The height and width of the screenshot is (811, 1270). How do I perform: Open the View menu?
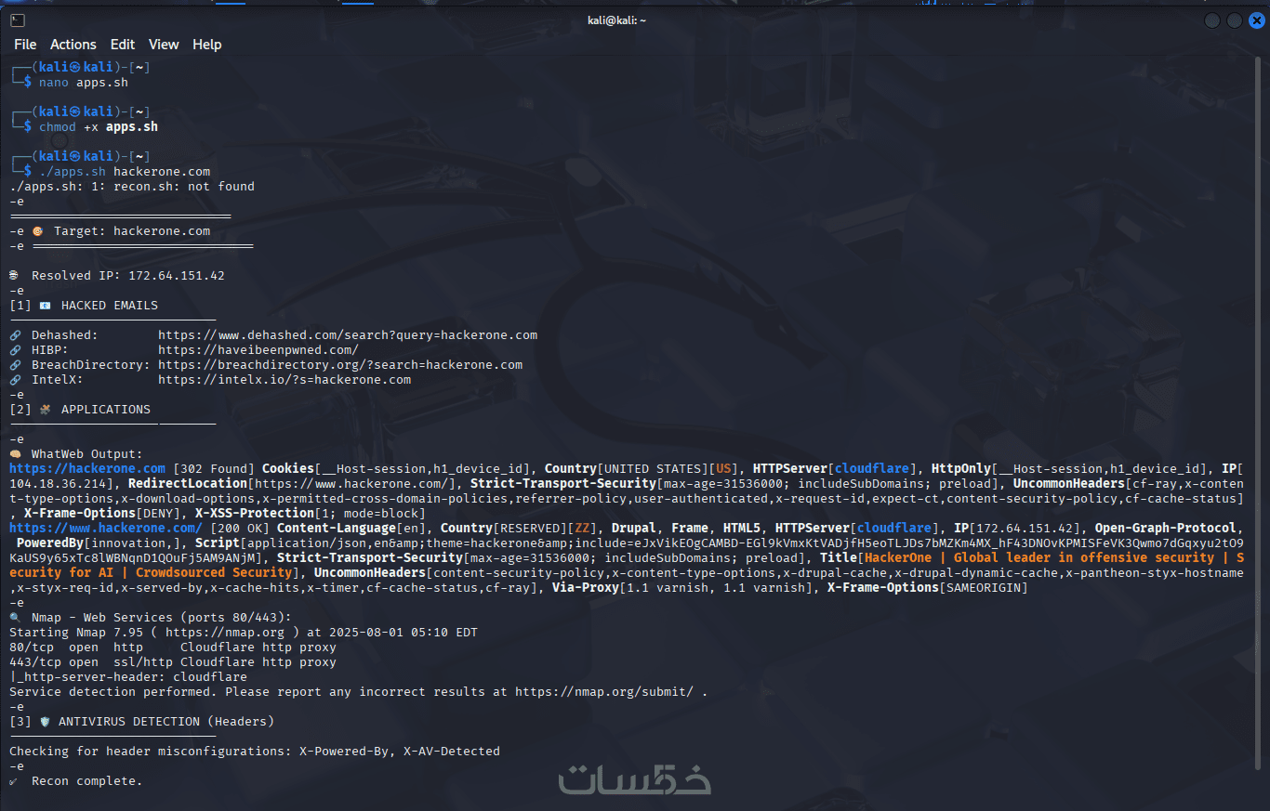pos(164,45)
